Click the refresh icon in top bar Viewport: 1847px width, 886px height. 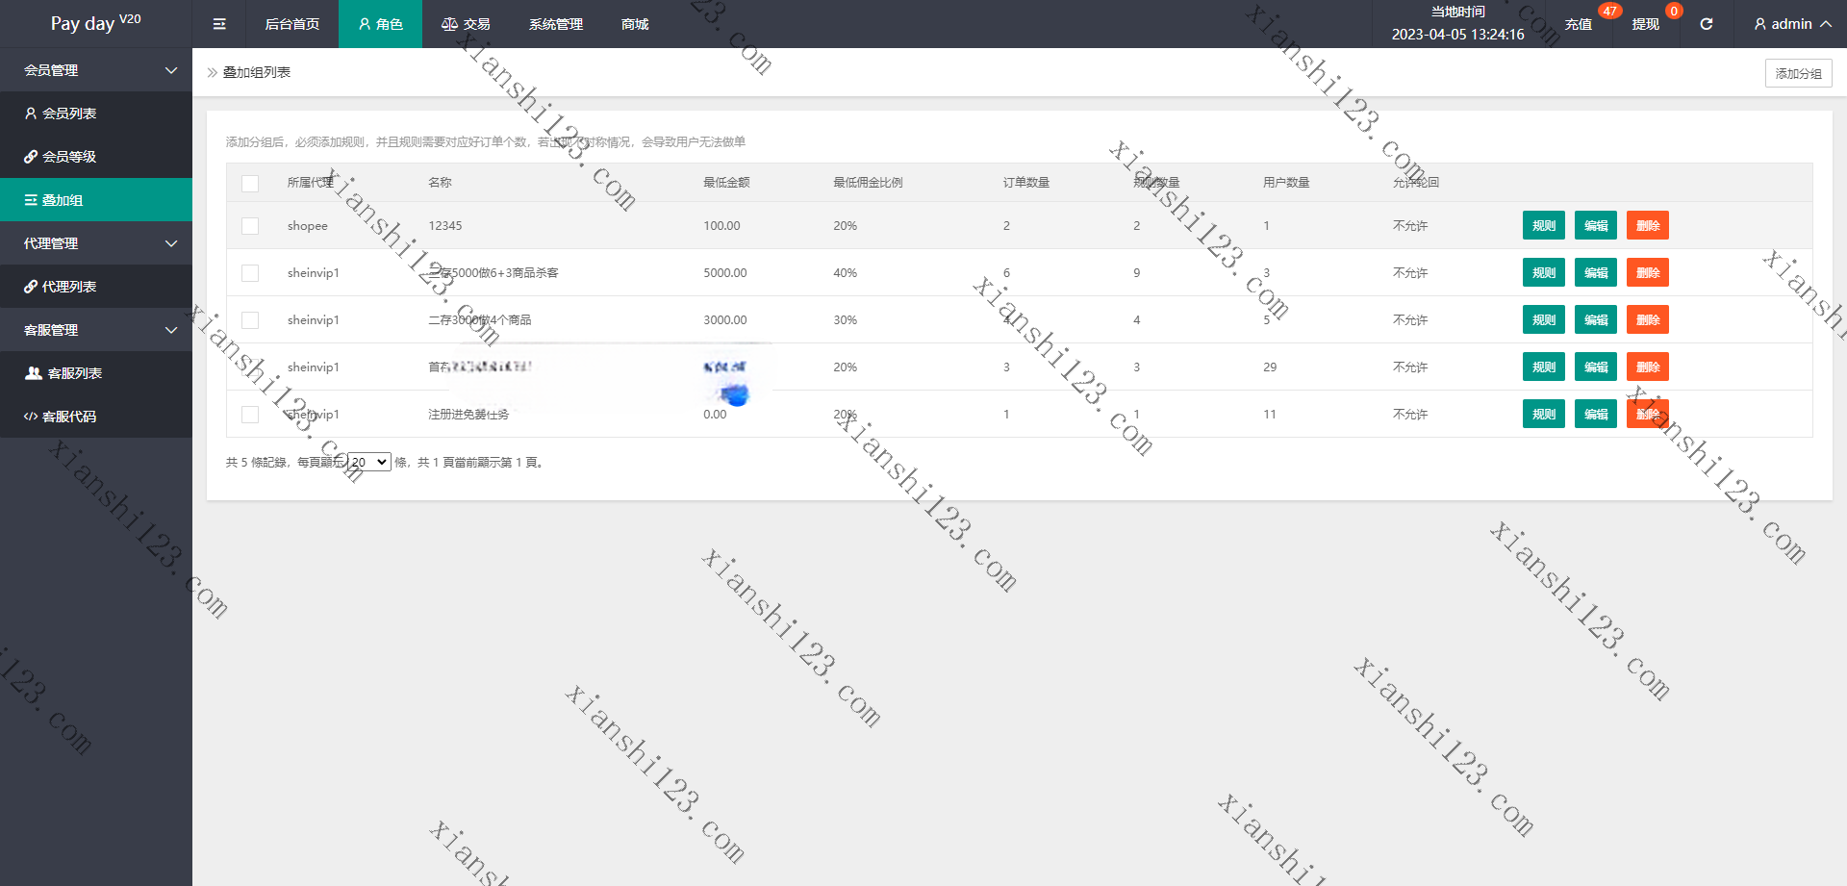[1706, 24]
